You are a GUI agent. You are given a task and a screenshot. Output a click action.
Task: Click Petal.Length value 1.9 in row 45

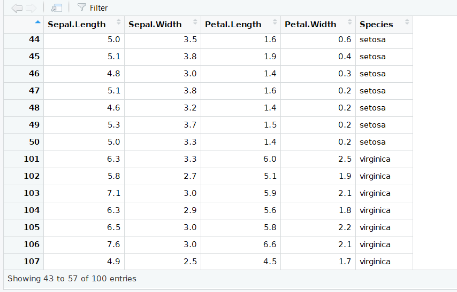(270, 57)
